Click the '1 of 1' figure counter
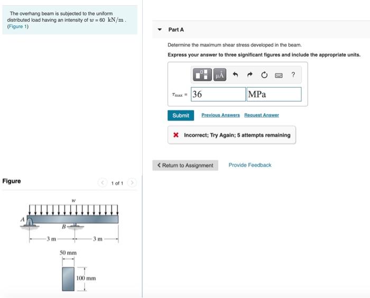This screenshot has width=370, height=298. pyautogui.click(x=117, y=183)
